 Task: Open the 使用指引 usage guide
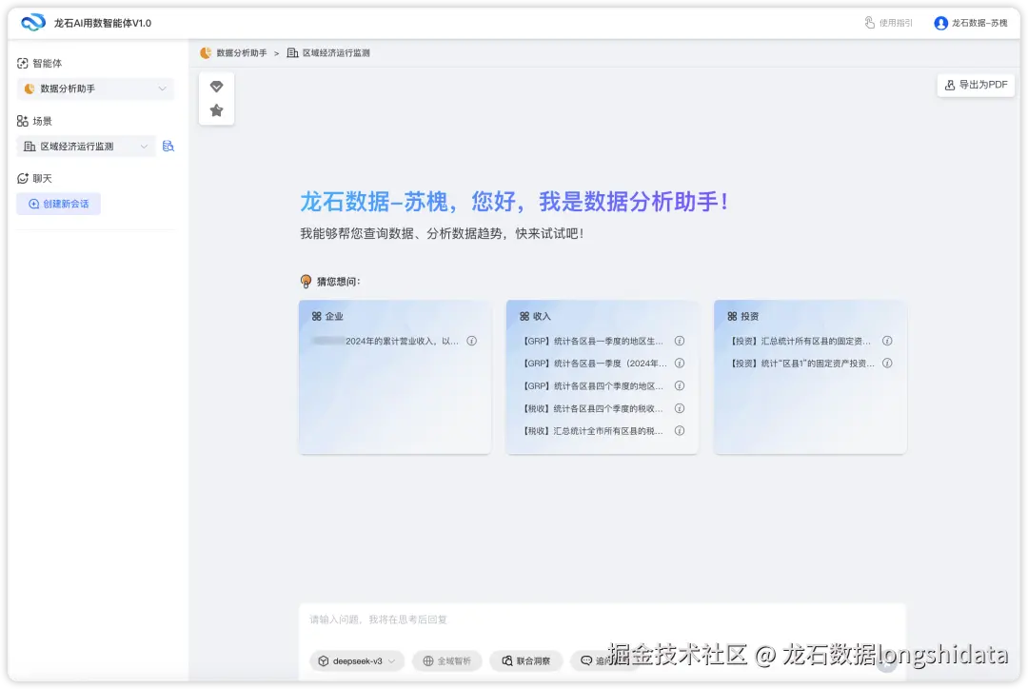888,23
